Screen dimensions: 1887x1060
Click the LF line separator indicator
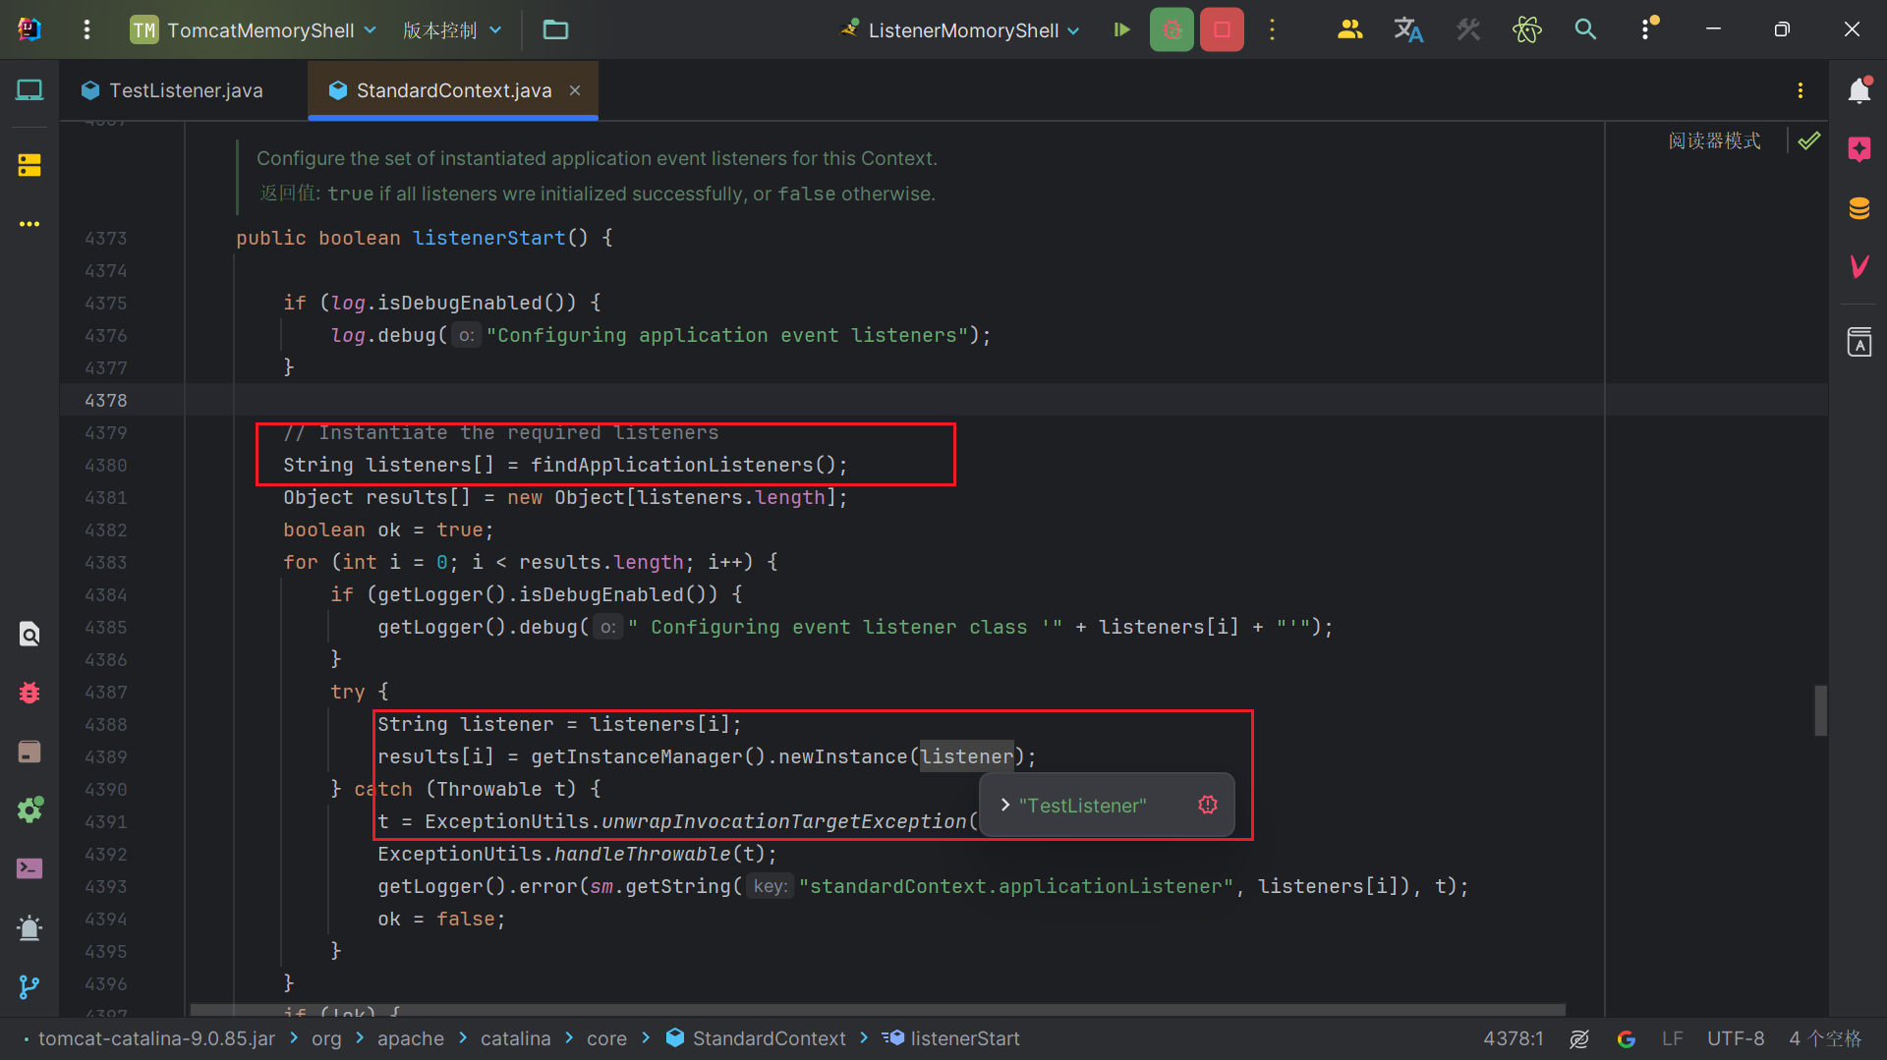click(x=1672, y=1038)
